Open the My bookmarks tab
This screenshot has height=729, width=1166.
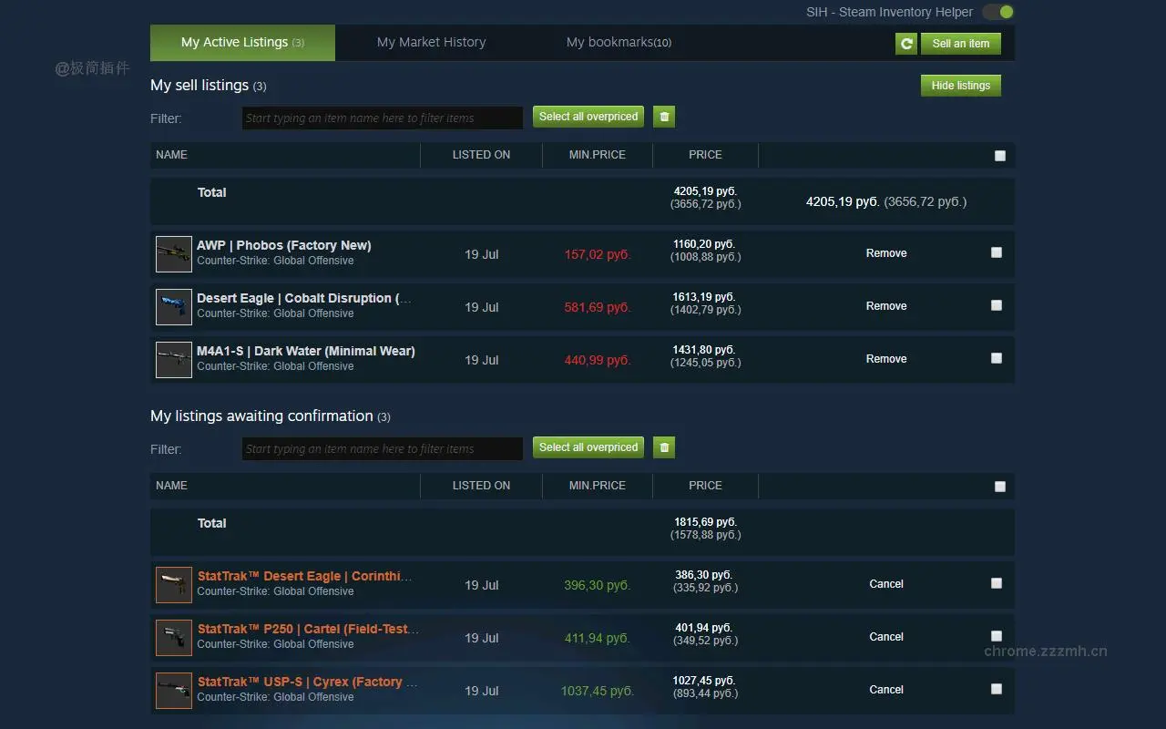(x=619, y=42)
